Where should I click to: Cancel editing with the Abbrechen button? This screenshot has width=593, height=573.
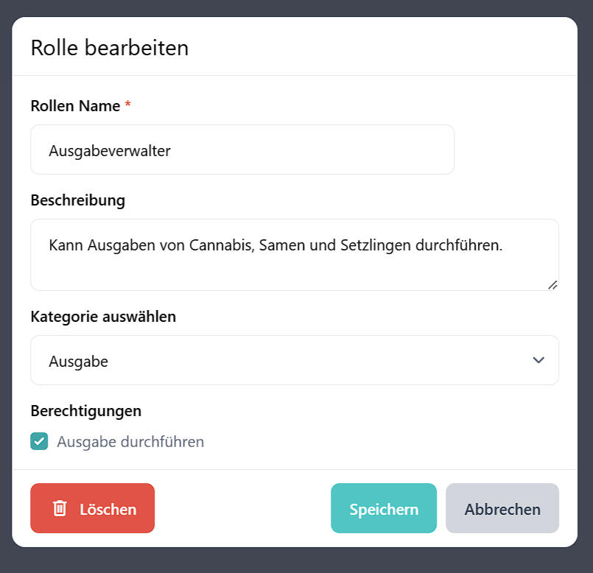[x=502, y=508]
